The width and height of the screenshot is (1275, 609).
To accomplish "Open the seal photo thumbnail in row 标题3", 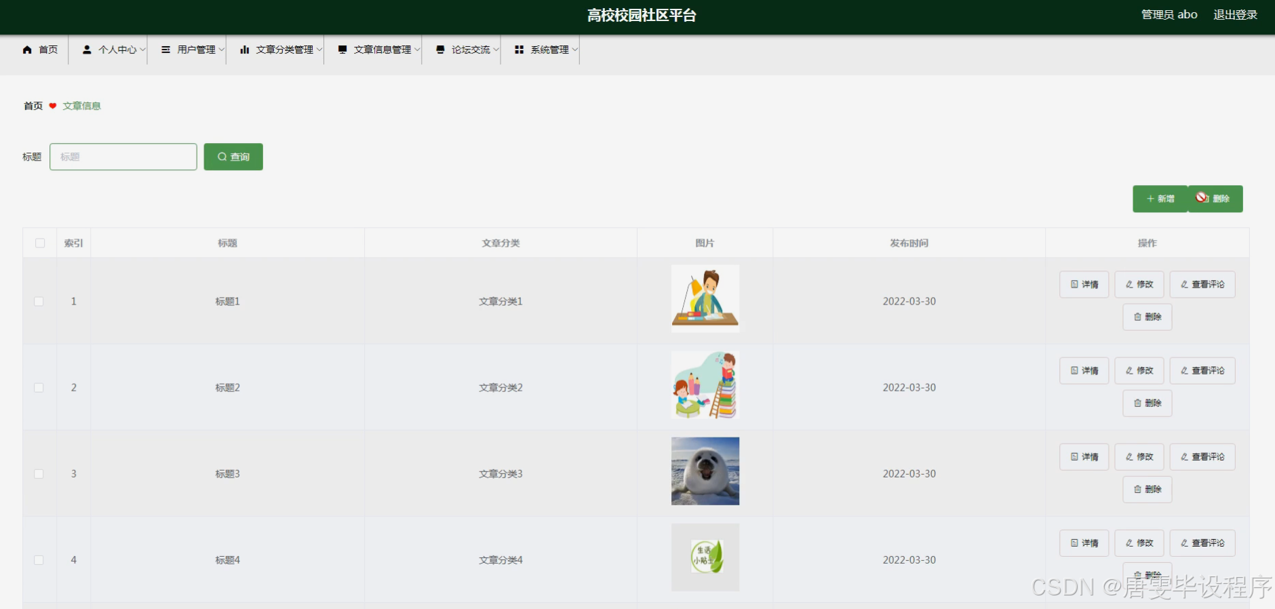I will point(705,471).
